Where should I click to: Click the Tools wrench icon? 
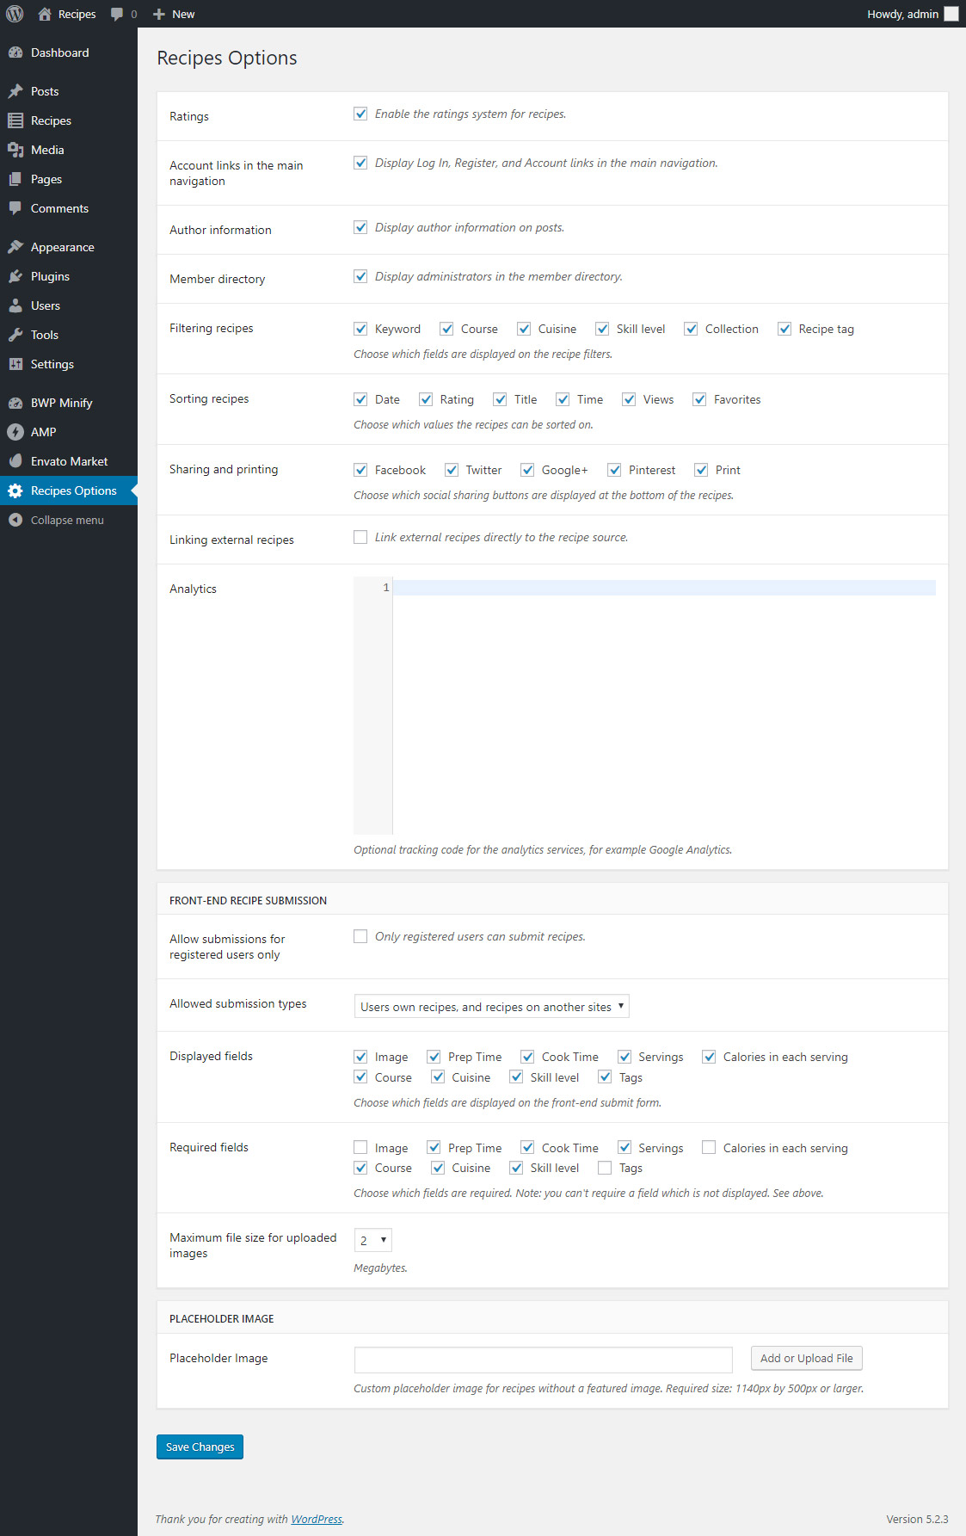pos(15,335)
